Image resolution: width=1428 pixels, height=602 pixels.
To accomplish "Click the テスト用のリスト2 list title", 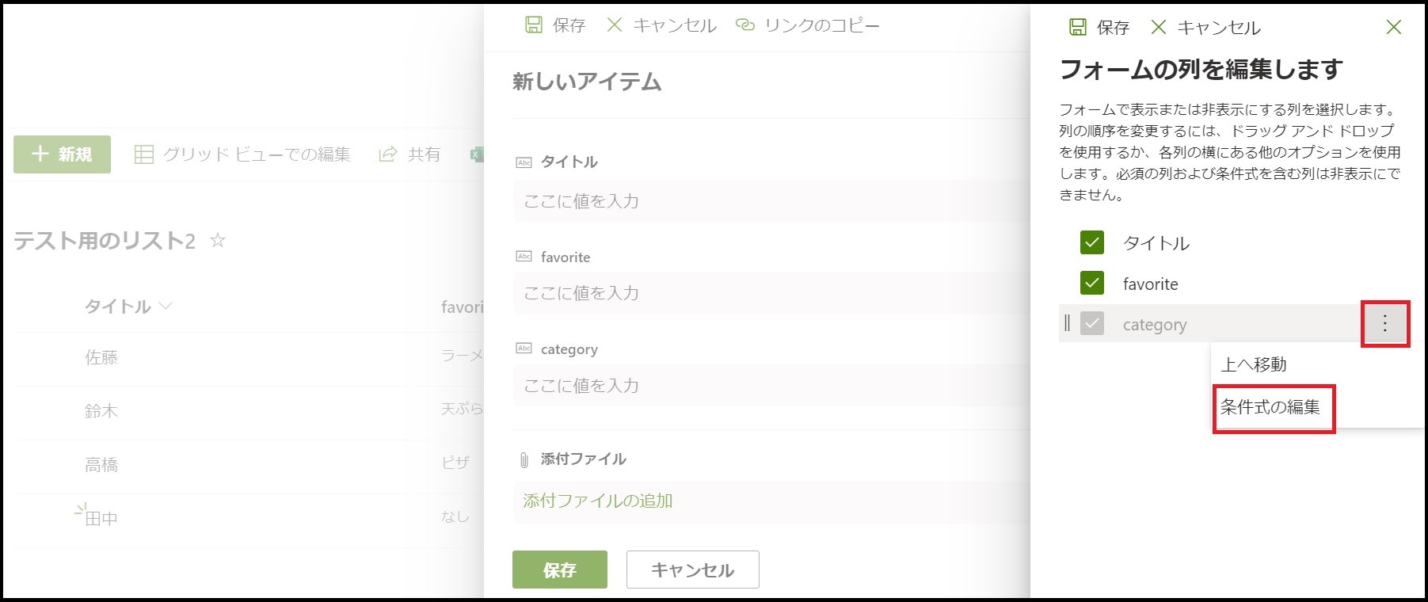I will coord(105,241).
